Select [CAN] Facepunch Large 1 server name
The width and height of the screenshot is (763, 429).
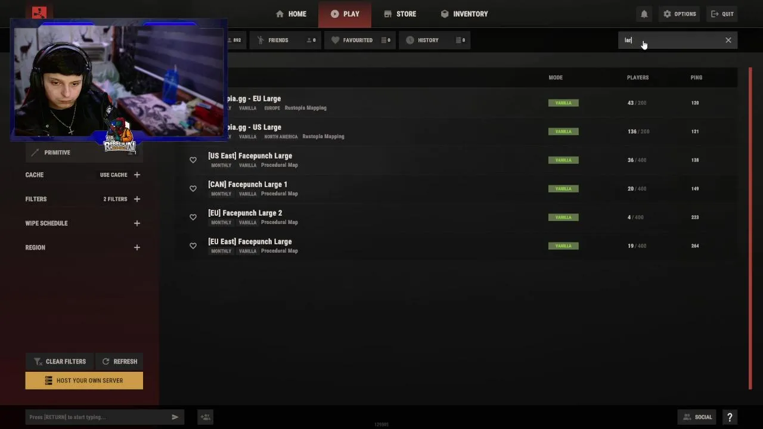pyautogui.click(x=247, y=185)
